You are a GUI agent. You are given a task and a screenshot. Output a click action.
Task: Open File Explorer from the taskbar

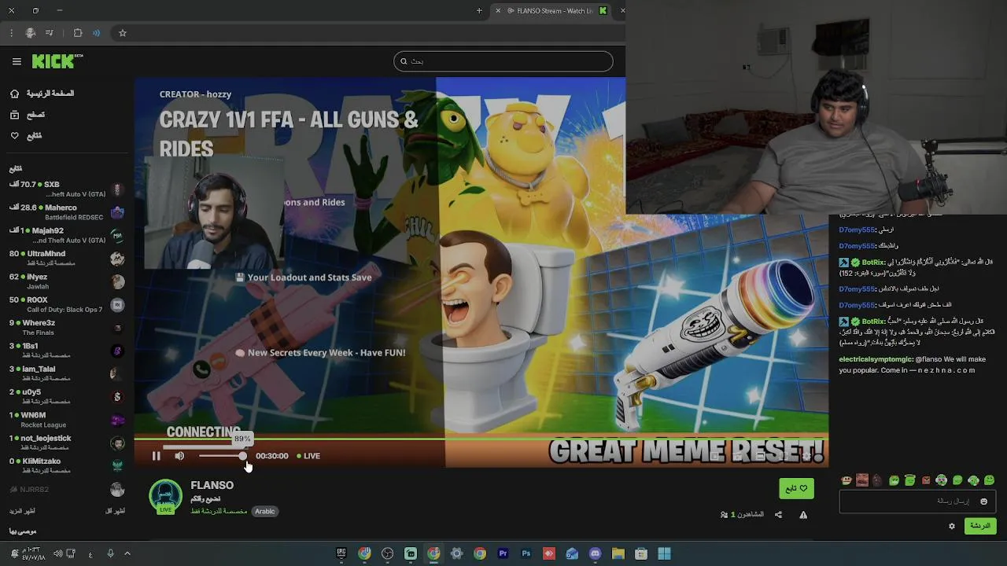[x=618, y=553]
